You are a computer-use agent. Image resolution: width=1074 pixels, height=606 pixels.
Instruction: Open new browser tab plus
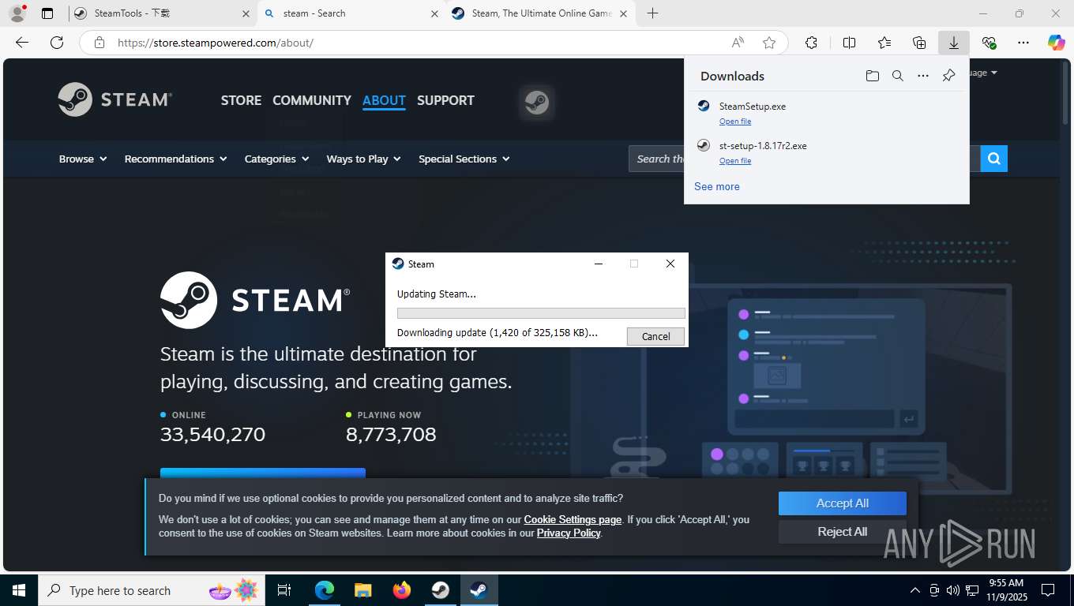pyautogui.click(x=652, y=13)
